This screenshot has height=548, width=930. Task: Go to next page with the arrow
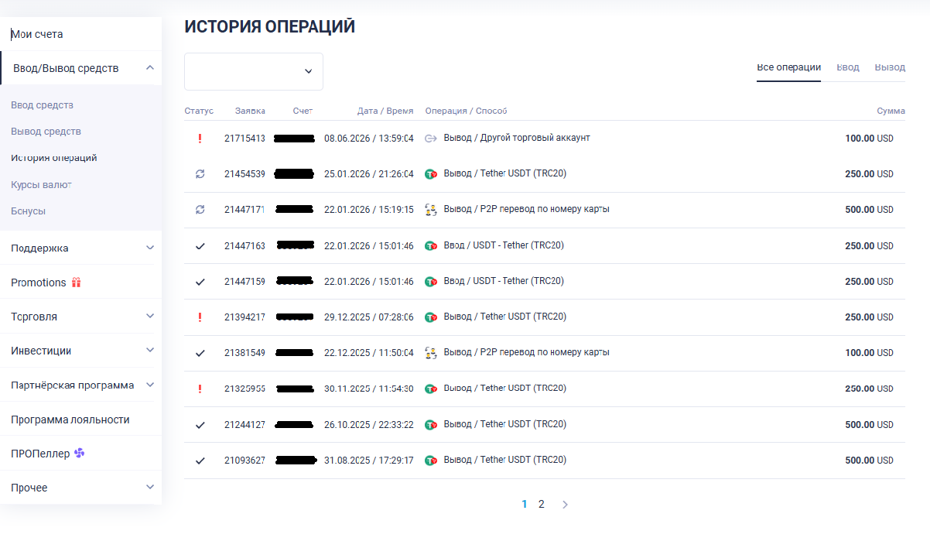(565, 505)
